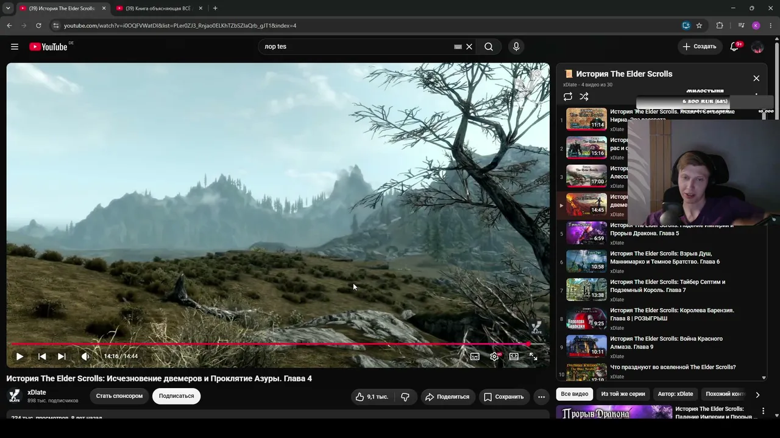780x438 pixels.
Task: Play Королева Барензия. Глава 8 video
Action: tap(661, 318)
